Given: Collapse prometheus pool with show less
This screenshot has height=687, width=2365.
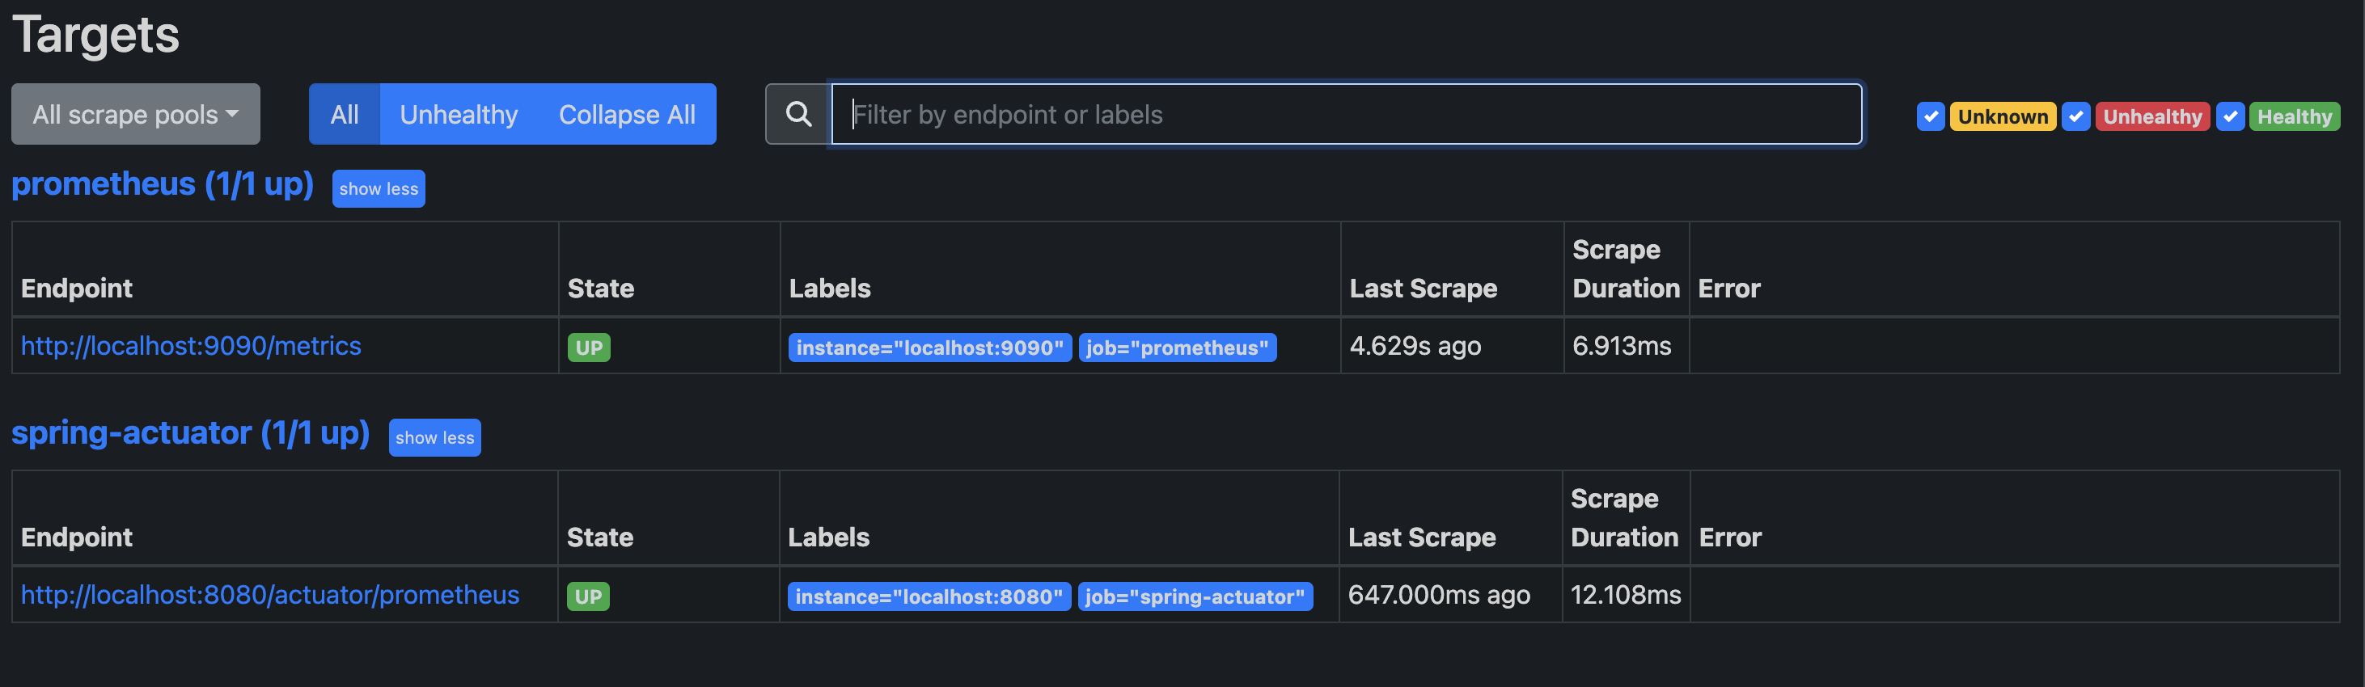Looking at the screenshot, I should coord(379,189).
